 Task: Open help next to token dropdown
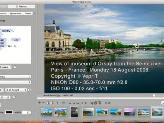[x=15, y=67]
